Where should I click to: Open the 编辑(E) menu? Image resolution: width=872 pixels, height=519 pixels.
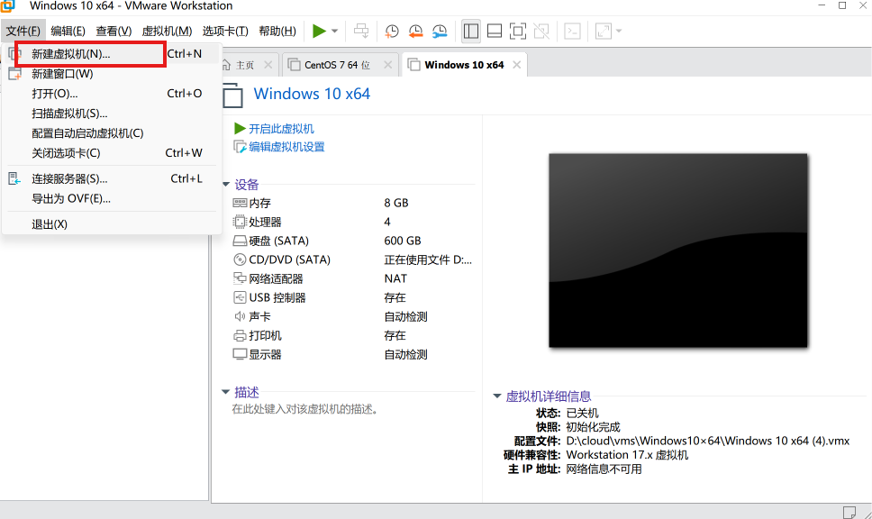coord(68,32)
